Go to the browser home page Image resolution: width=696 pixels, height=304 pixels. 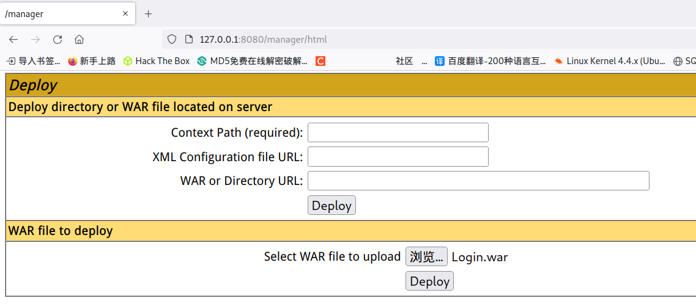(79, 40)
